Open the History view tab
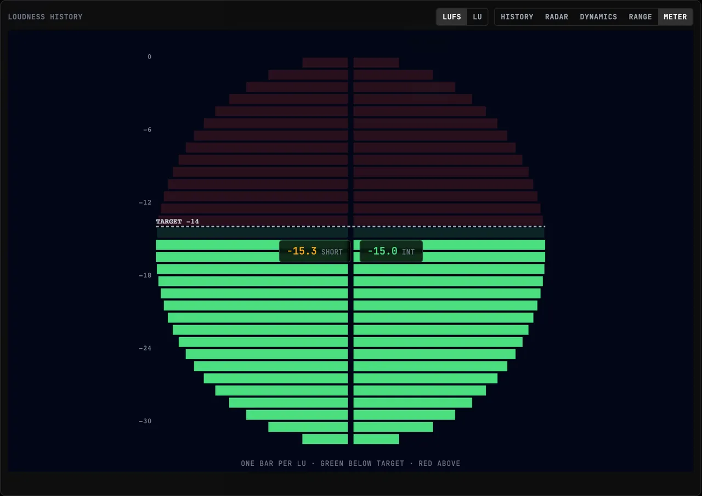 tap(517, 17)
